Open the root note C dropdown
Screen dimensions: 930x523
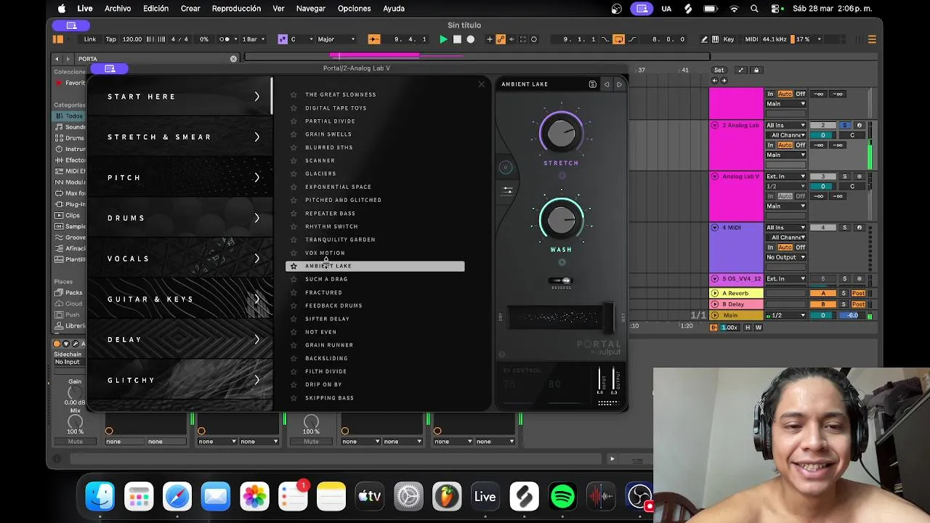302,39
